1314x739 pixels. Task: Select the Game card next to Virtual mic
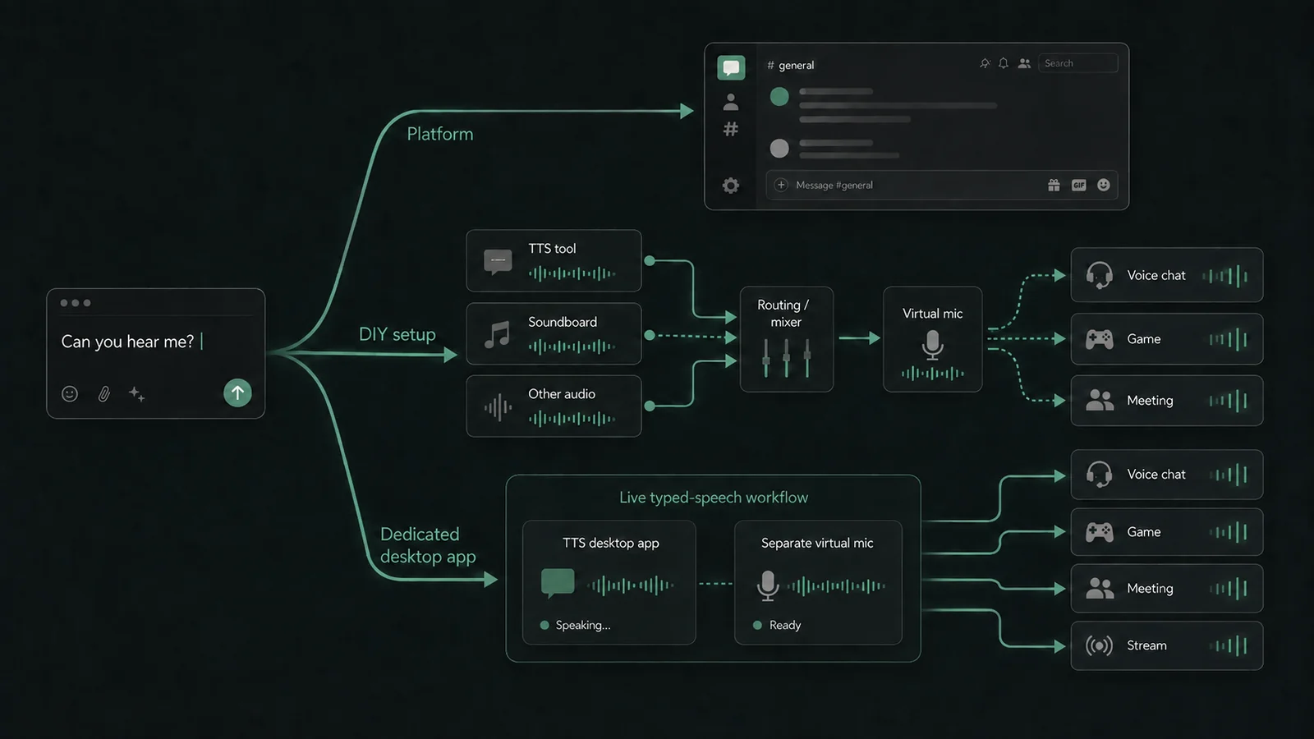pyautogui.click(x=1167, y=339)
